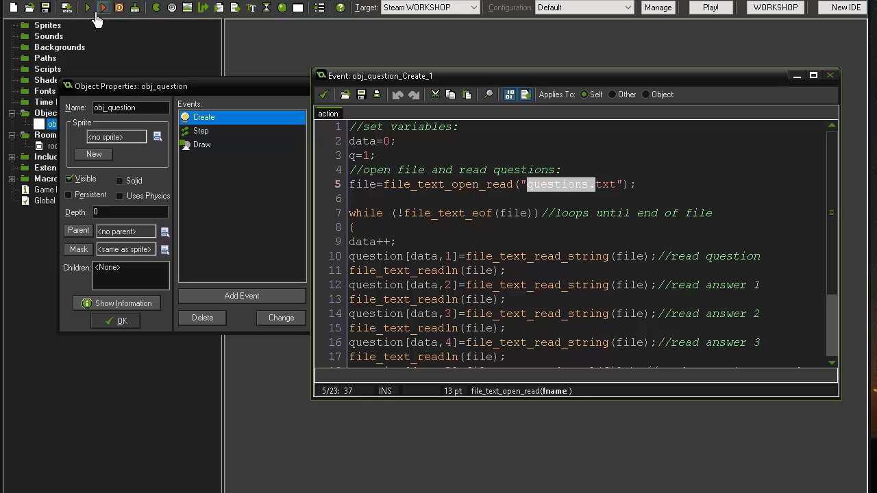Click the Show Information button

point(116,303)
